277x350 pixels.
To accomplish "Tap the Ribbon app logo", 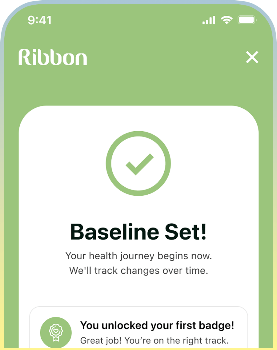I will click(53, 57).
